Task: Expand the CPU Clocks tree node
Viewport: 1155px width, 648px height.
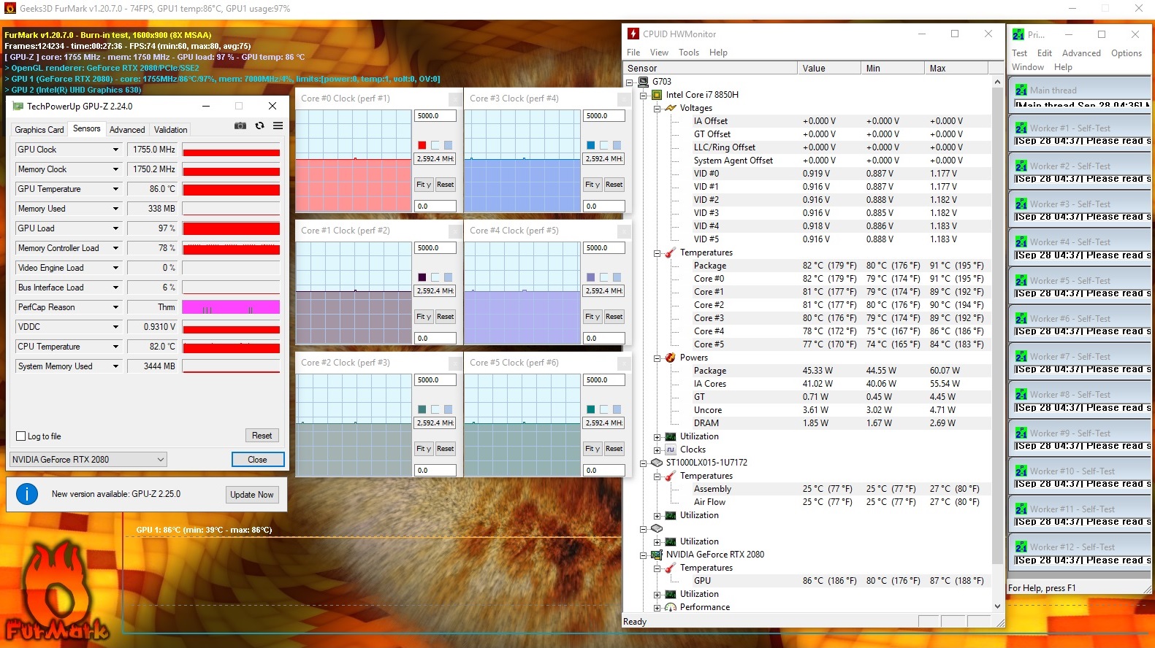Action: (657, 450)
